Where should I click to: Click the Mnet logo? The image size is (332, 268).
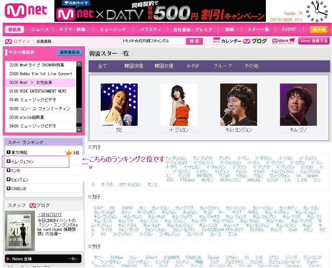point(26,11)
